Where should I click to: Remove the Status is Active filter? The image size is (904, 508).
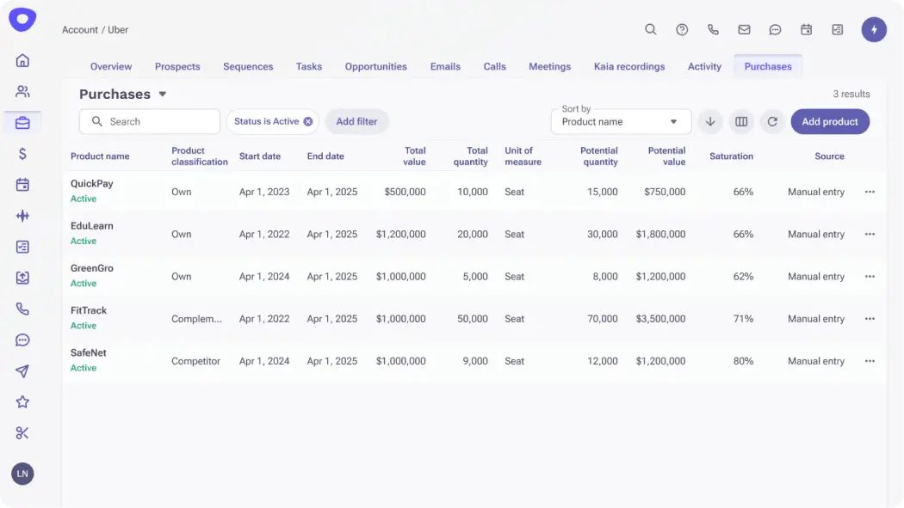(308, 121)
